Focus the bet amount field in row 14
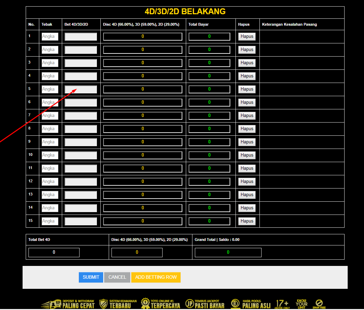The width and height of the screenshot is (364, 310). [81, 208]
